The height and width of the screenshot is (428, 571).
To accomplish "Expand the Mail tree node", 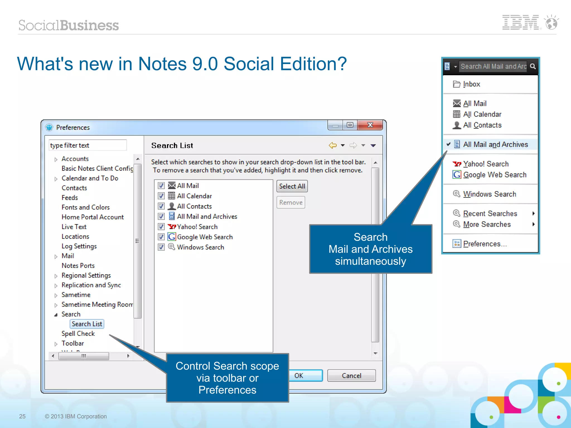I will [56, 256].
